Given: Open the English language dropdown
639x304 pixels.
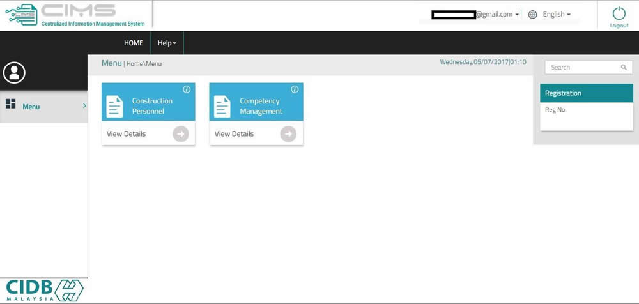Looking at the screenshot, I should pyautogui.click(x=557, y=15).
